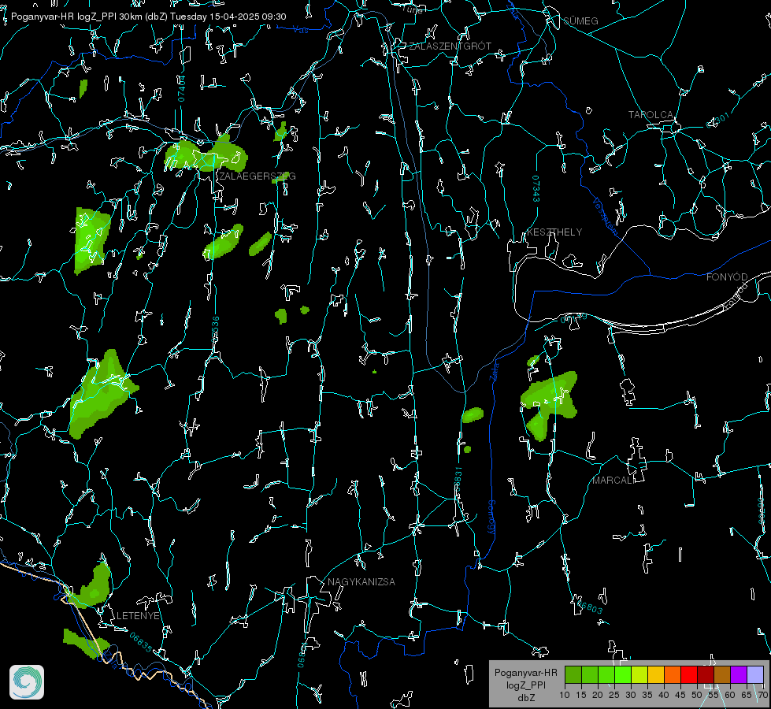
Task: Click the SÜMEG town label
Action: click(x=580, y=20)
